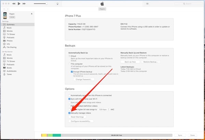Image resolution: width=205 pixels, height=140 pixels.
Task: Click the 128GB capacity badge under Pippin
Action: pyautogui.click(x=12, y=17)
